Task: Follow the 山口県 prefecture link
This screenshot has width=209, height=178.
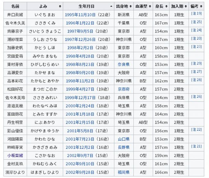Action: coord(124,139)
